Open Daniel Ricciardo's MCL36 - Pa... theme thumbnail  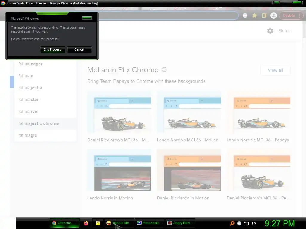coord(258,170)
